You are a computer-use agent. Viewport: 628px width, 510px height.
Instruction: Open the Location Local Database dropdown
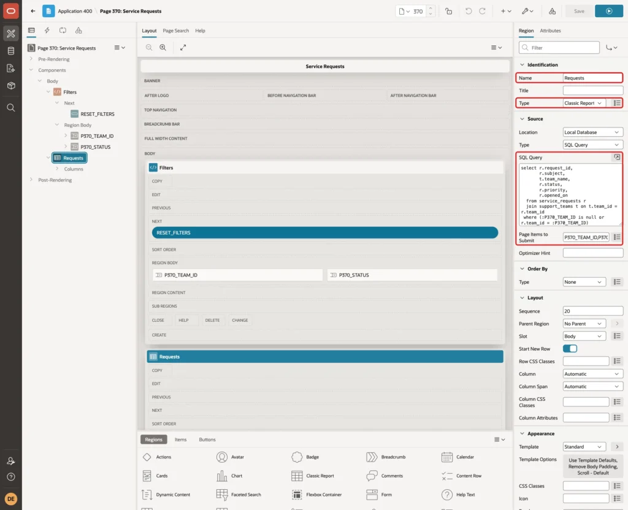point(593,132)
